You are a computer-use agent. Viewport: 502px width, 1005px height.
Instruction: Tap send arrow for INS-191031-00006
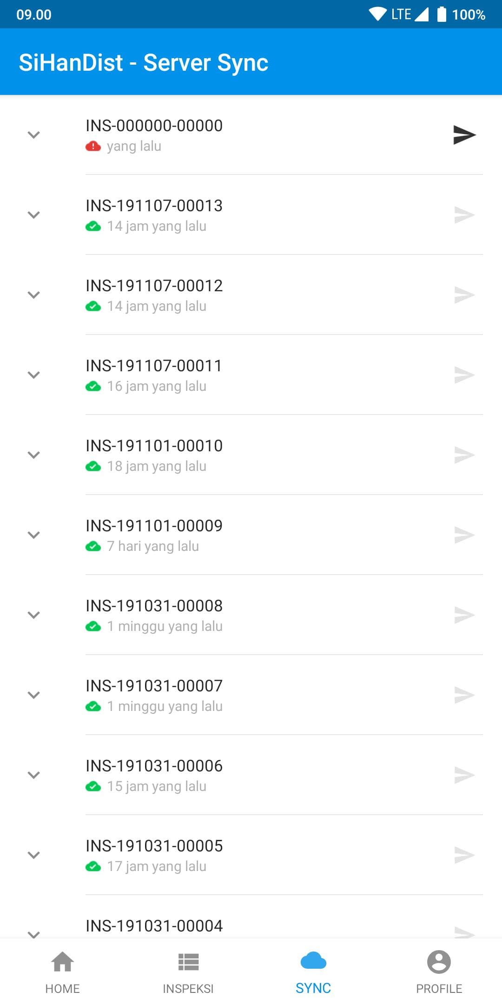(x=464, y=775)
